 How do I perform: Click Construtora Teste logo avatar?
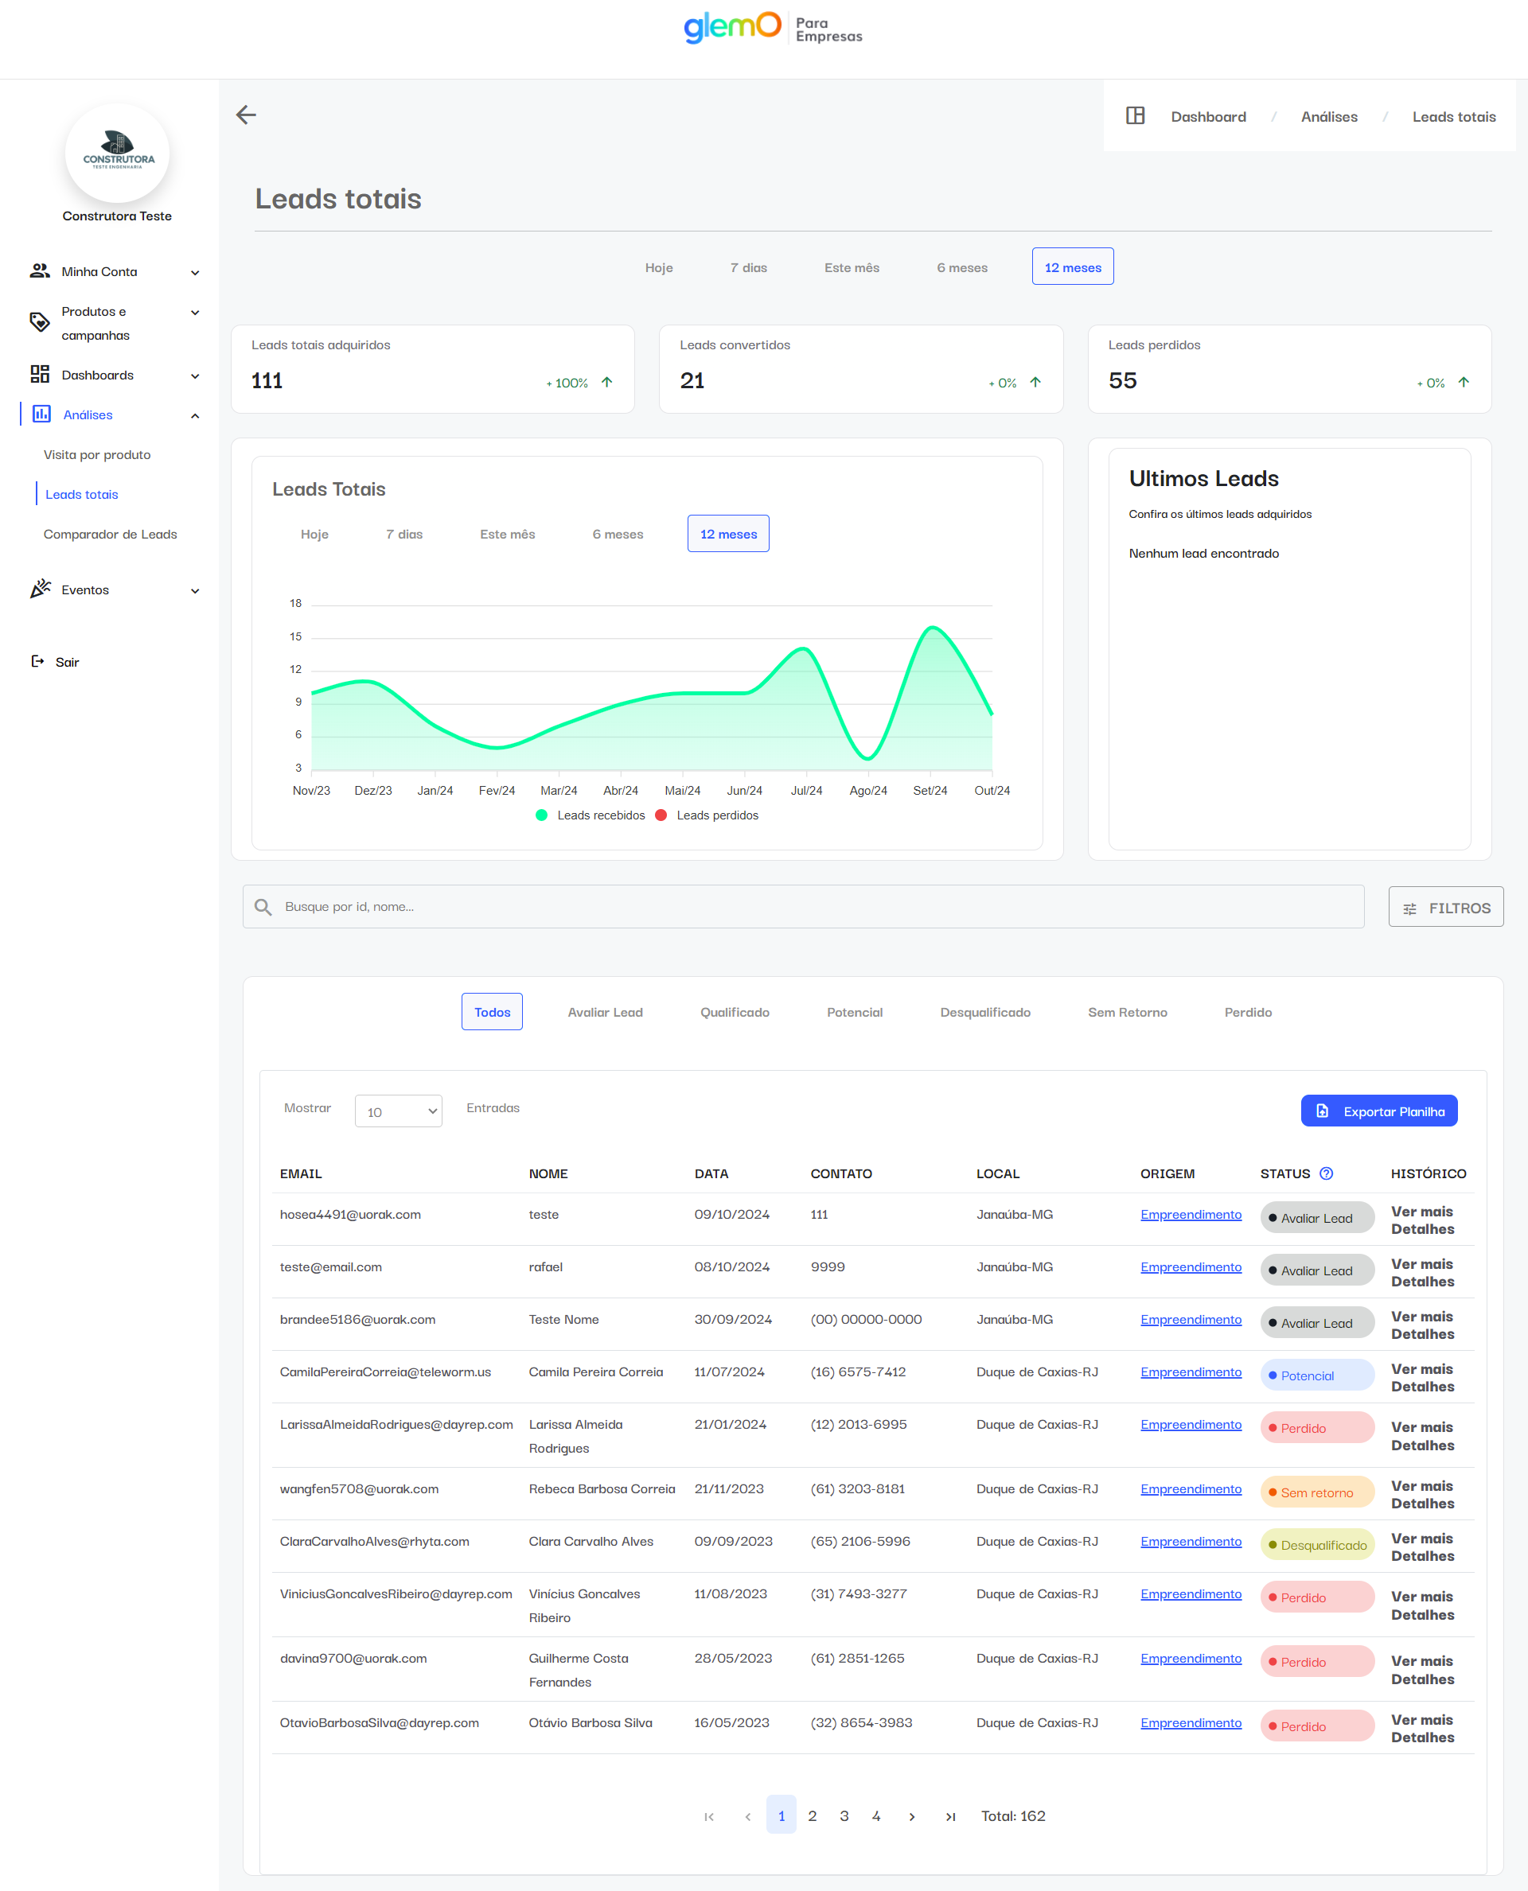click(117, 153)
